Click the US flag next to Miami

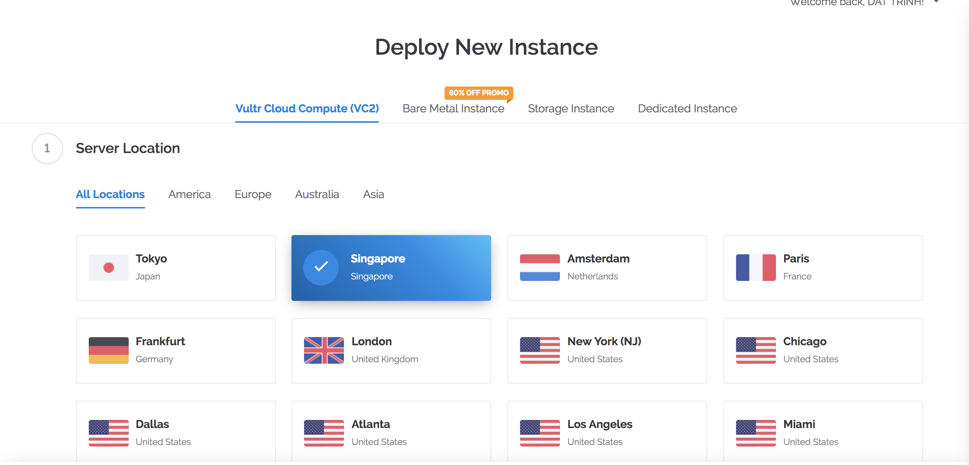point(755,433)
